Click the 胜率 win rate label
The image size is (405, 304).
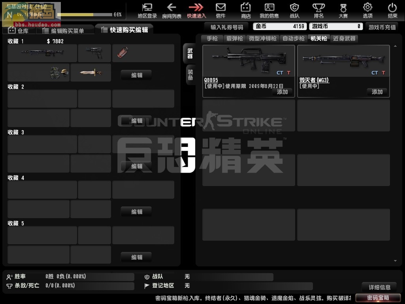click(20, 277)
